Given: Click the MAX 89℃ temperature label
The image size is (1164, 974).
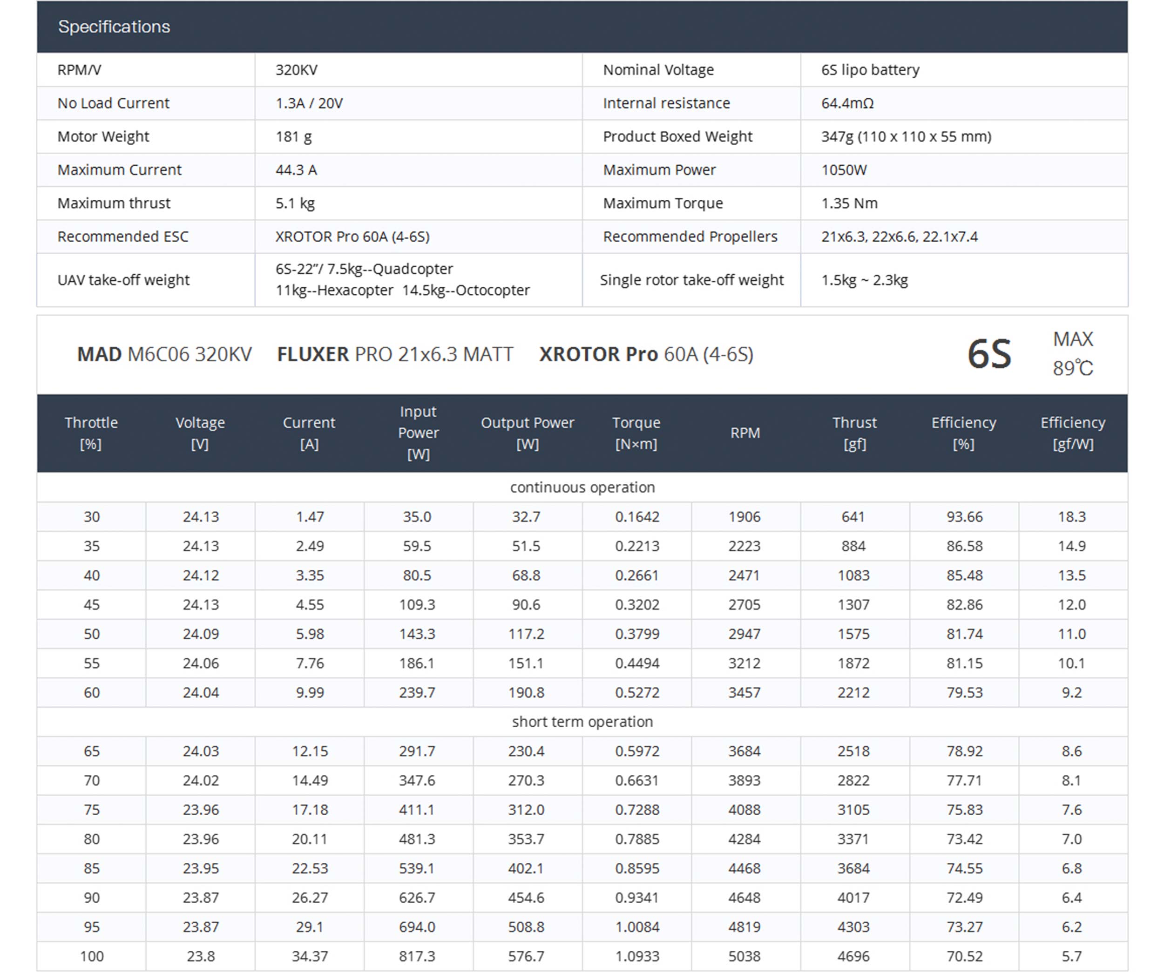Looking at the screenshot, I should [1073, 354].
